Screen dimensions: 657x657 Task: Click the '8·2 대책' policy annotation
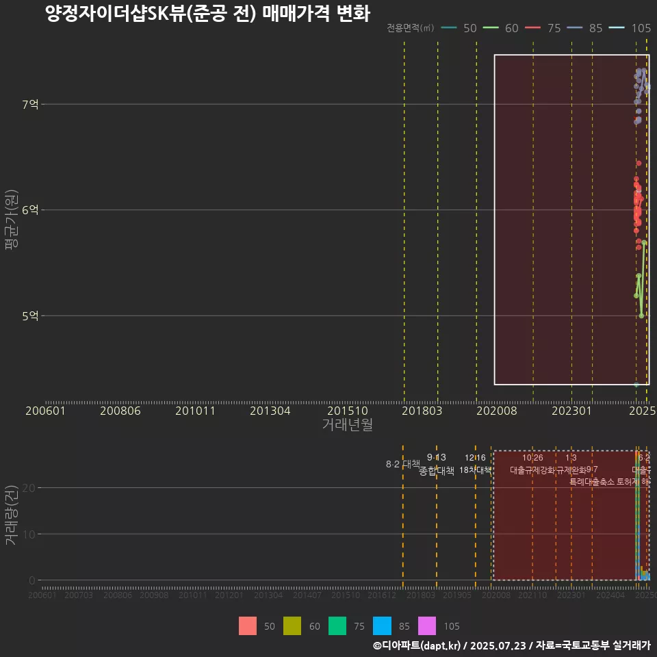402,464
